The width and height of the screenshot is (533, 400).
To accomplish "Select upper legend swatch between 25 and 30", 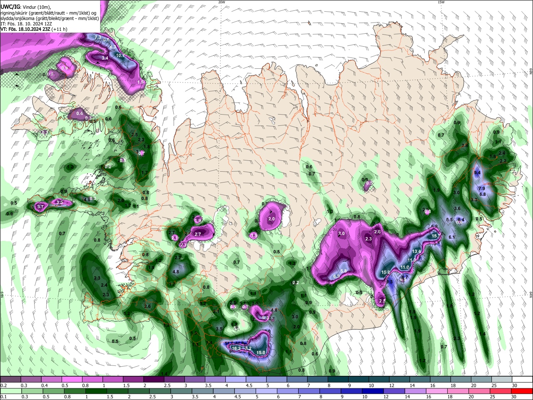I will point(501,380).
